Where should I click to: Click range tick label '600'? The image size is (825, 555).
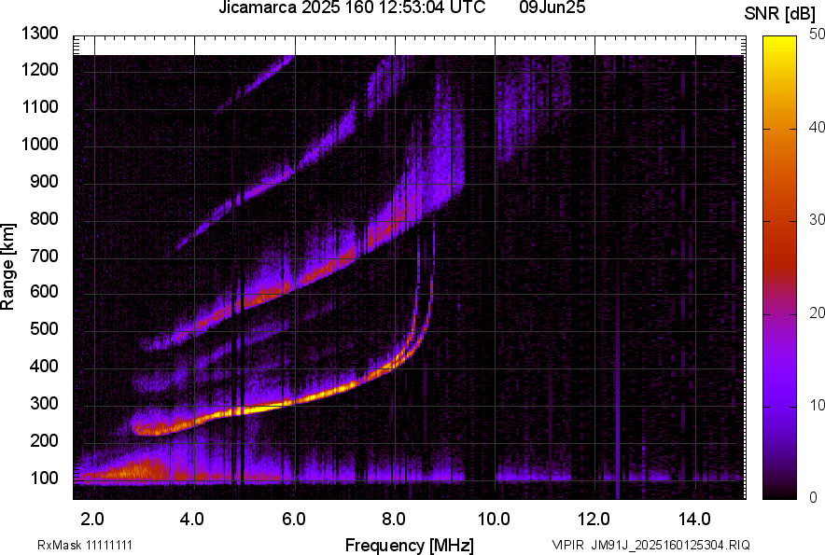(44, 291)
